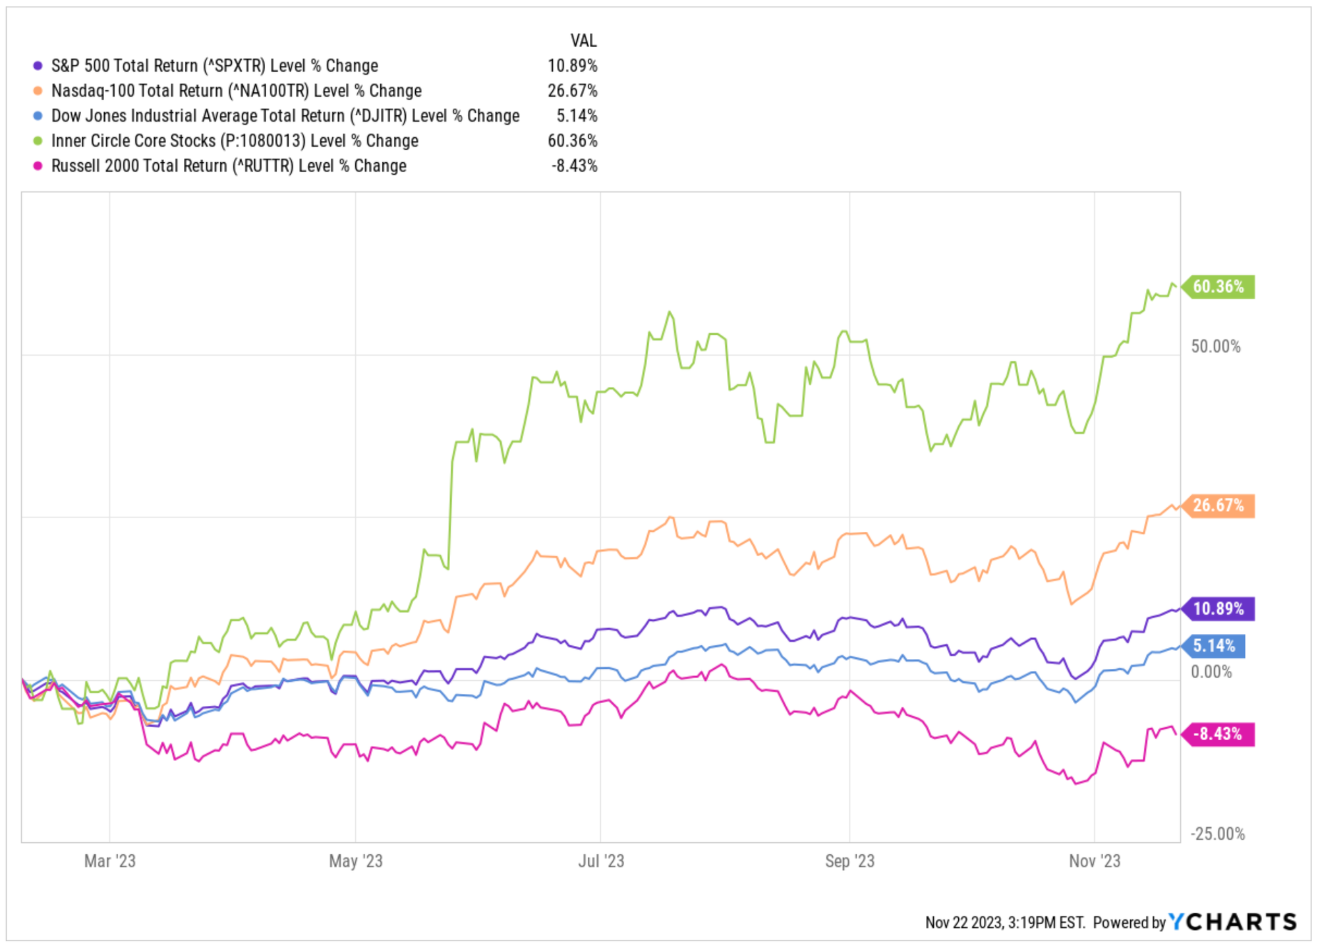Click the orange 26.67% end-value tag
Image resolution: width=1318 pixels, height=947 pixels.
[1218, 505]
